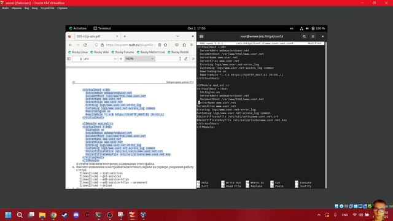
Task: Open the Terminal app menu in top bar
Action: click(102, 28)
